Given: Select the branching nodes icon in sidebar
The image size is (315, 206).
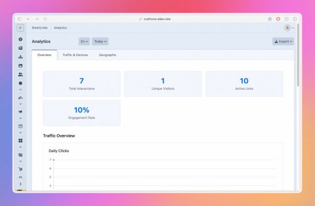Looking at the screenshot, I should [x=20, y=169].
